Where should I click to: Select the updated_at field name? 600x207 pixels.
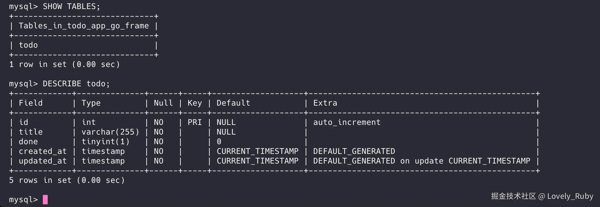pyautogui.click(x=43, y=161)
